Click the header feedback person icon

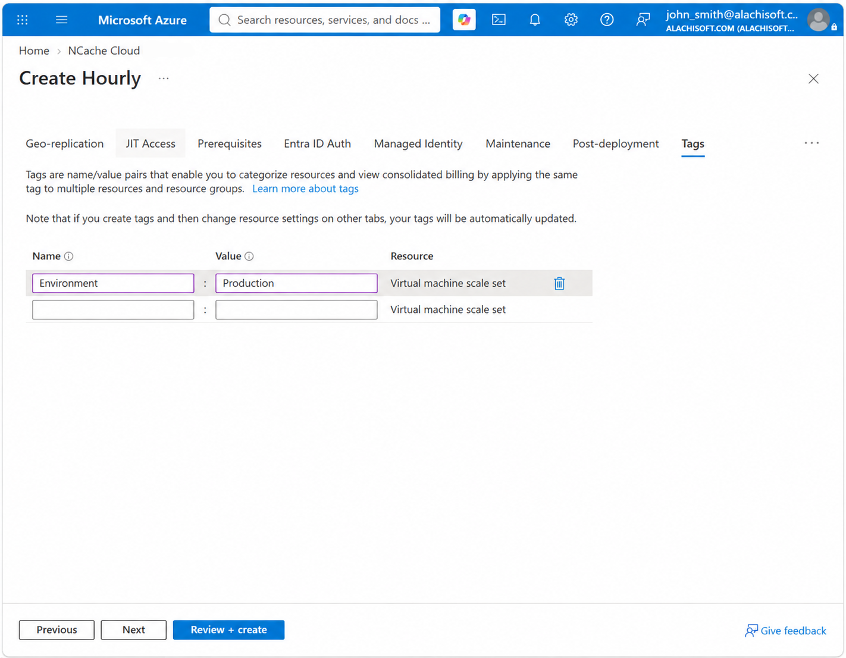point(643,20)
